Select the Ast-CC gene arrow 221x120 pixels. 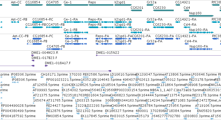pyautogui.click(x=15, y=5)
